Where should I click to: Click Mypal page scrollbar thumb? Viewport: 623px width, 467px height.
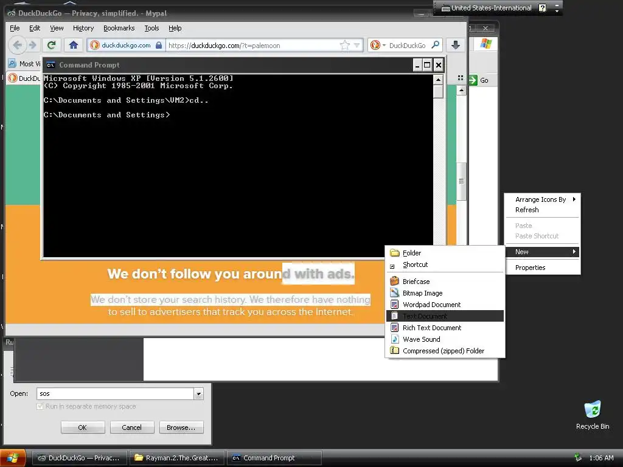coord(461,181)
